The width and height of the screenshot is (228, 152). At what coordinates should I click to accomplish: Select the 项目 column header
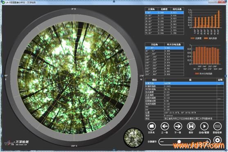tap(154, 80)
